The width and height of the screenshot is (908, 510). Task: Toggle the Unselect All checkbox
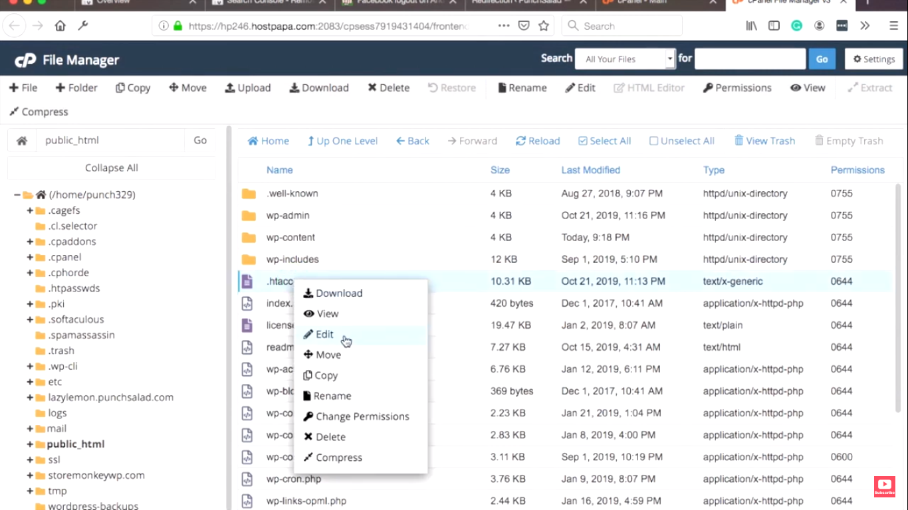[653, 141]
